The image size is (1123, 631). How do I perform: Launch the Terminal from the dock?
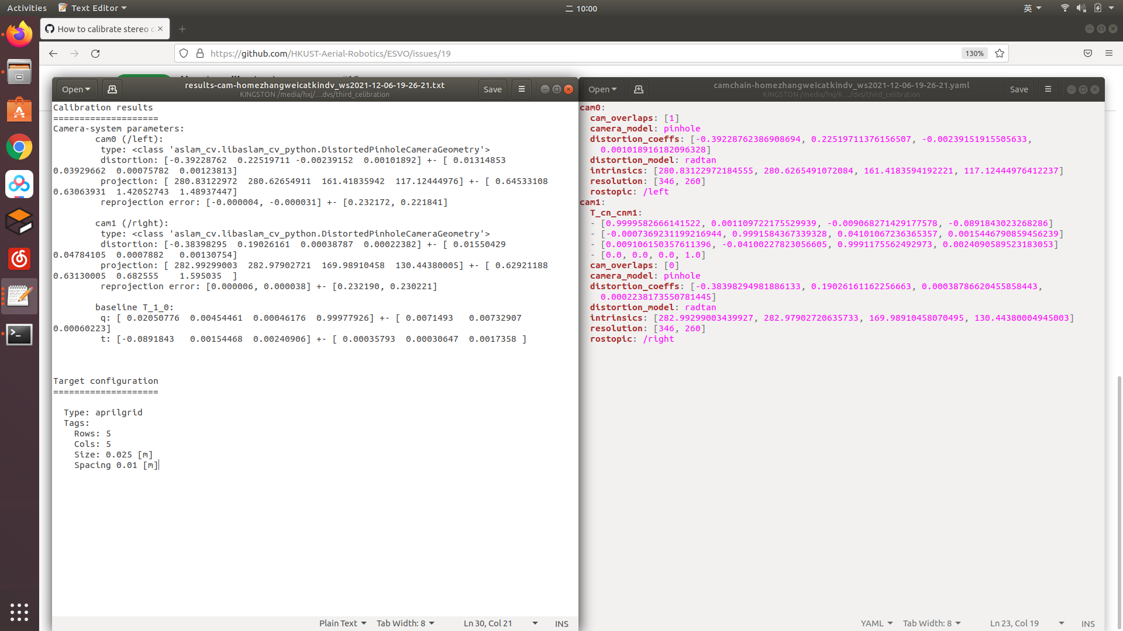point(19,334)
